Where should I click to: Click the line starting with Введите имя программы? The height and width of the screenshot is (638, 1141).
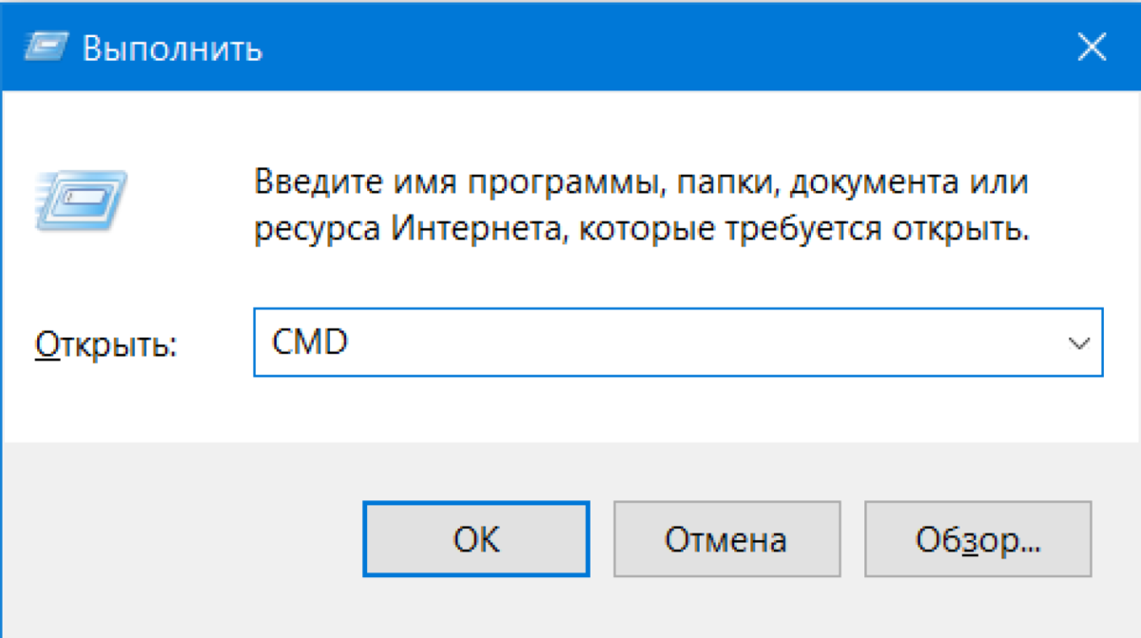pos(642,182)
